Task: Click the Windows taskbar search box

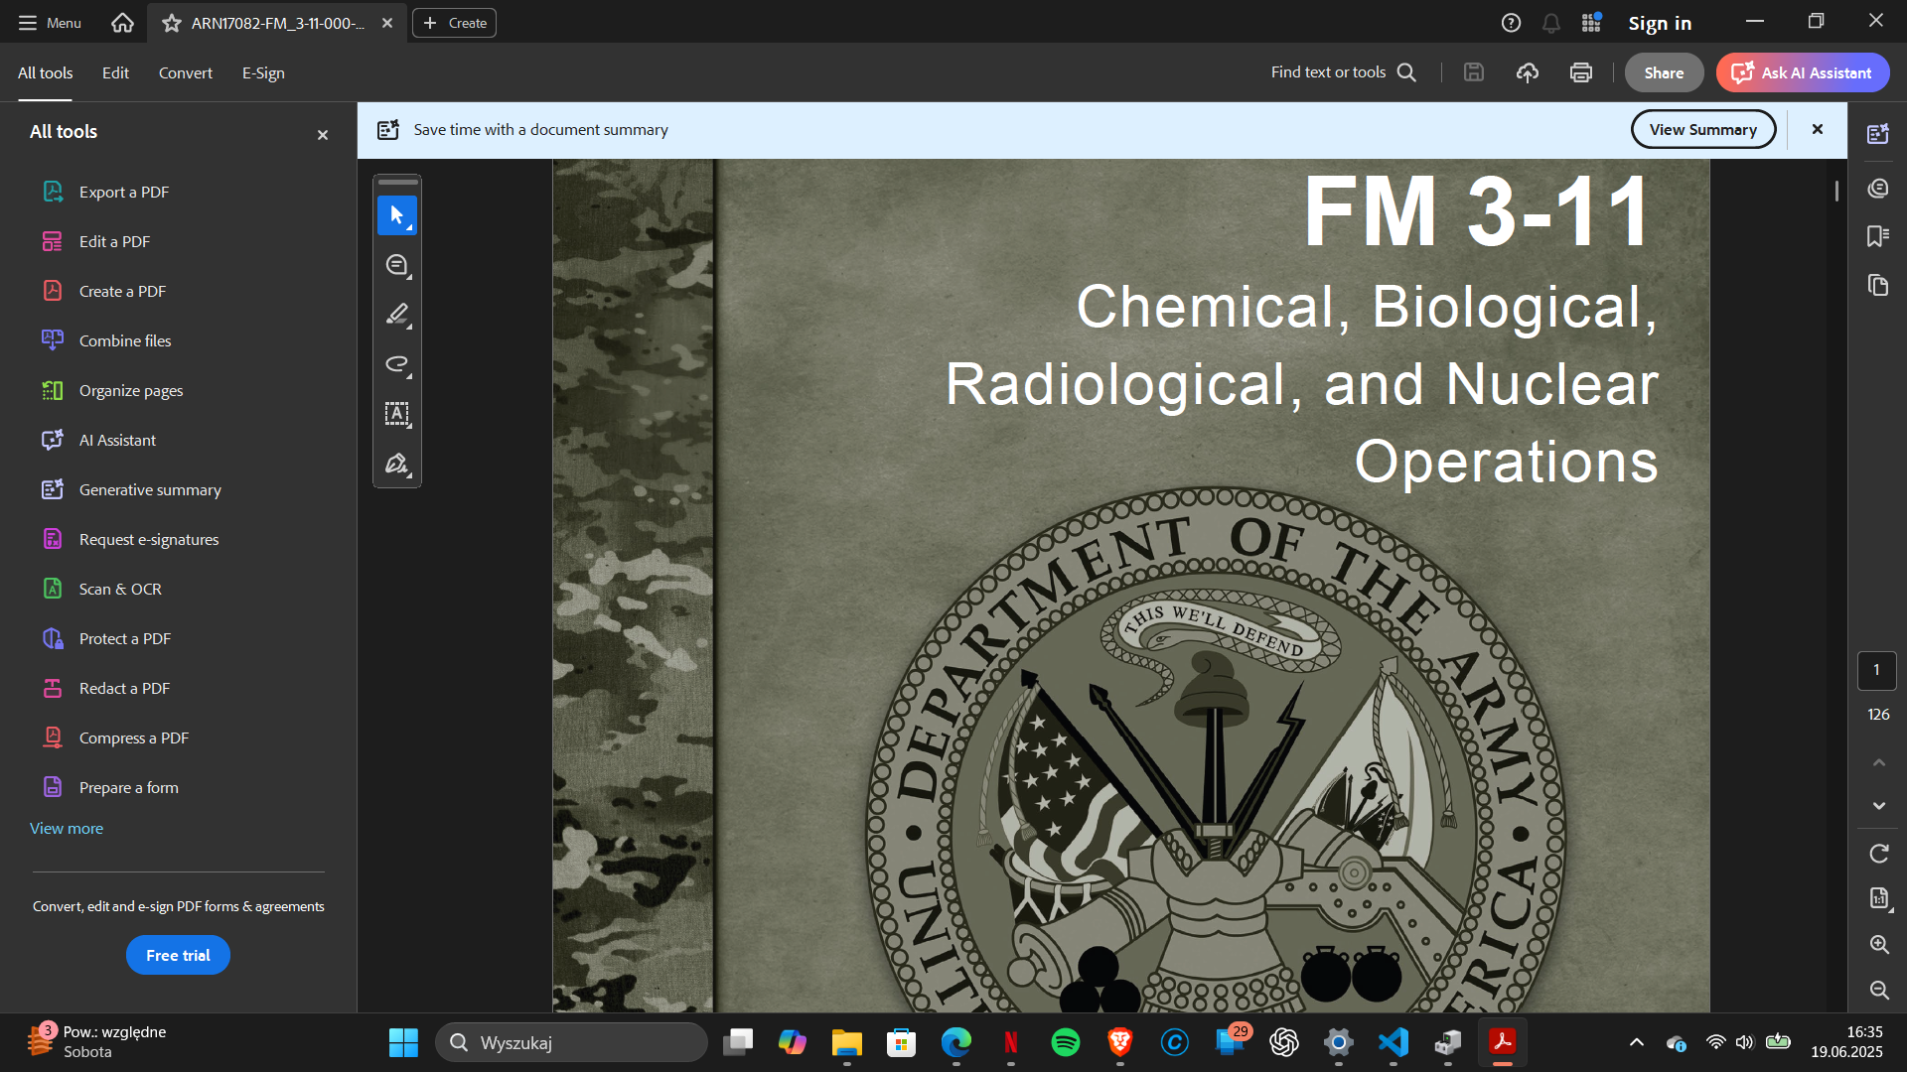Action: coord(571,1042)
